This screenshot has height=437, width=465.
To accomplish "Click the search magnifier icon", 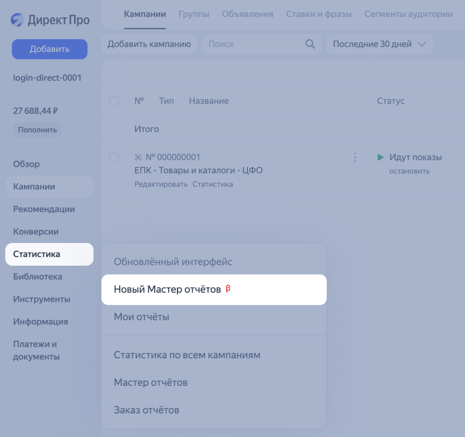I will tap(310, 44).
